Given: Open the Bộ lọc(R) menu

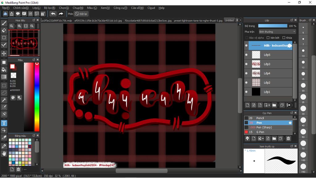Looking at the screenshot, I should click(50, 8).
